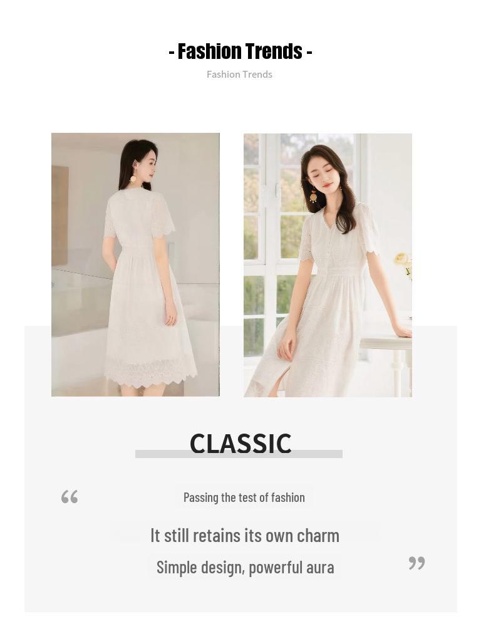Open the right photo of model by window
The image size is (481, 641).
[328, 265]
